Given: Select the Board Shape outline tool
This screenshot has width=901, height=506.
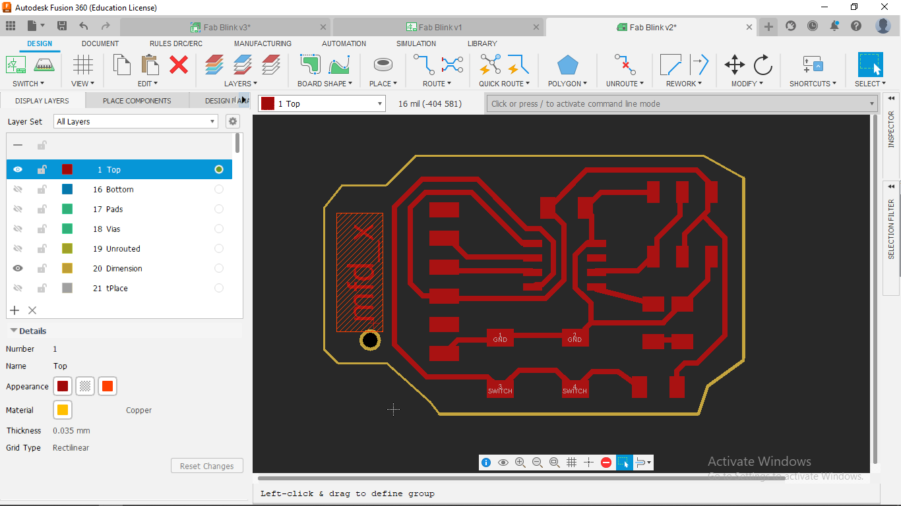Looking at the screenshot, I should 310,65.
